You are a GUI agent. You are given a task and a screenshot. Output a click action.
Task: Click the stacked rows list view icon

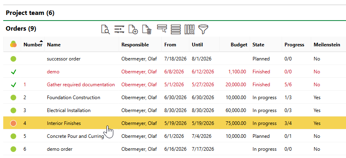point(176,29)
